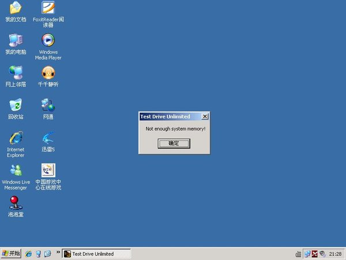
Task: Select the 泡泡堂 joystick desktop icon
Action: pyautogui.click(x=16, y=203)
